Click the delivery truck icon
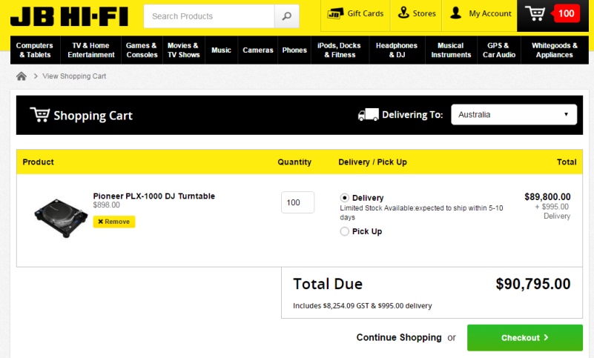Viewport: 594px width, 358px height. 369,115
